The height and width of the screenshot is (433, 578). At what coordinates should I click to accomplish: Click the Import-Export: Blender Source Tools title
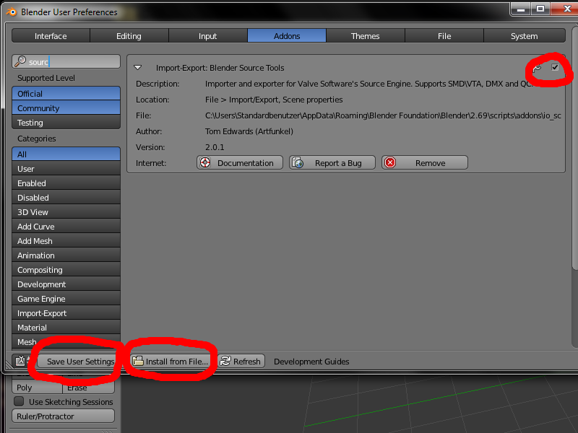pos(220,68)
